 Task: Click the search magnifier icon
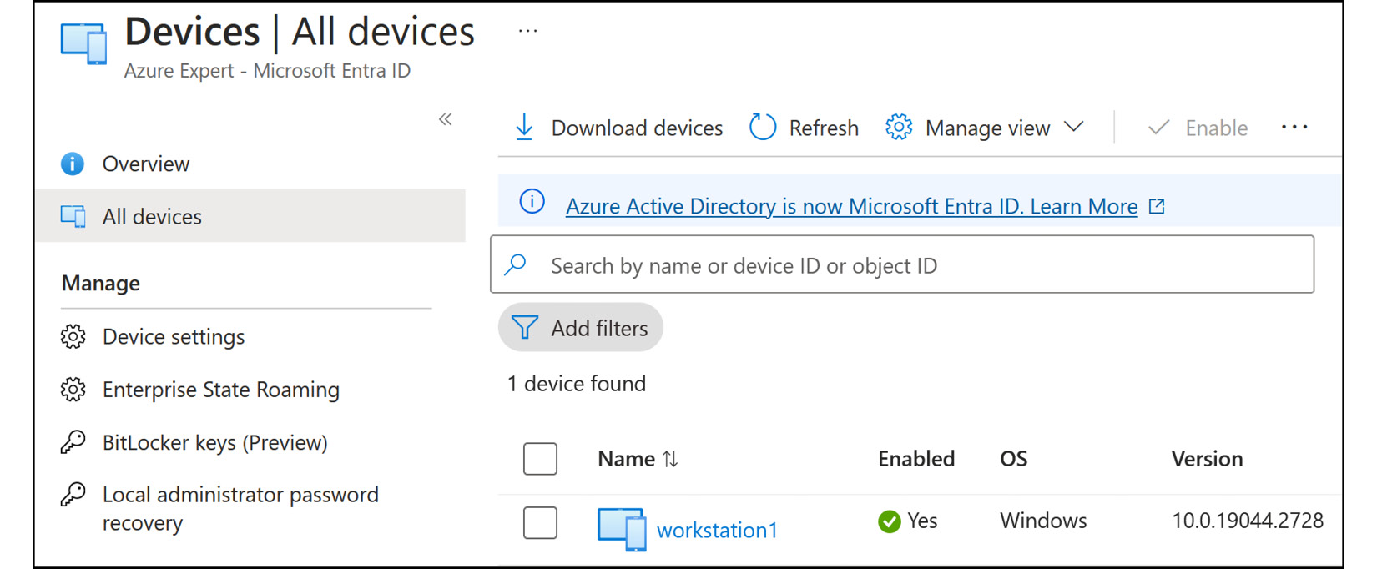[x=516, y=264]
